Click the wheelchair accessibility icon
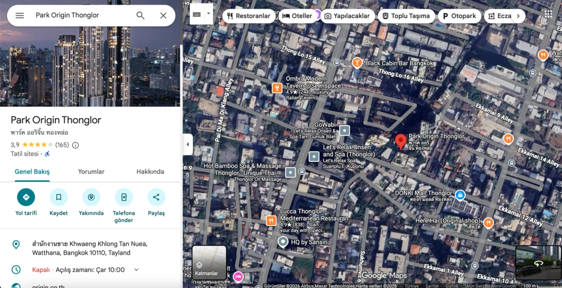This screenshot has height=288, width=562. point(47,154)
